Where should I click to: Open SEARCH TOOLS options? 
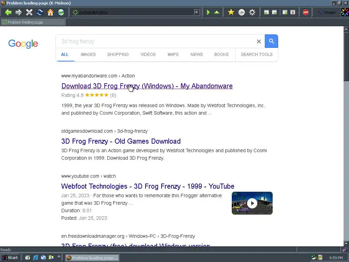click(x=257, y=55)
